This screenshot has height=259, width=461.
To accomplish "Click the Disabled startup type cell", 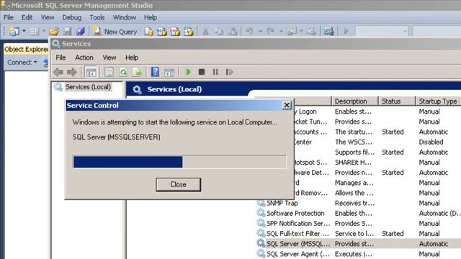I will tap(431, 142).
